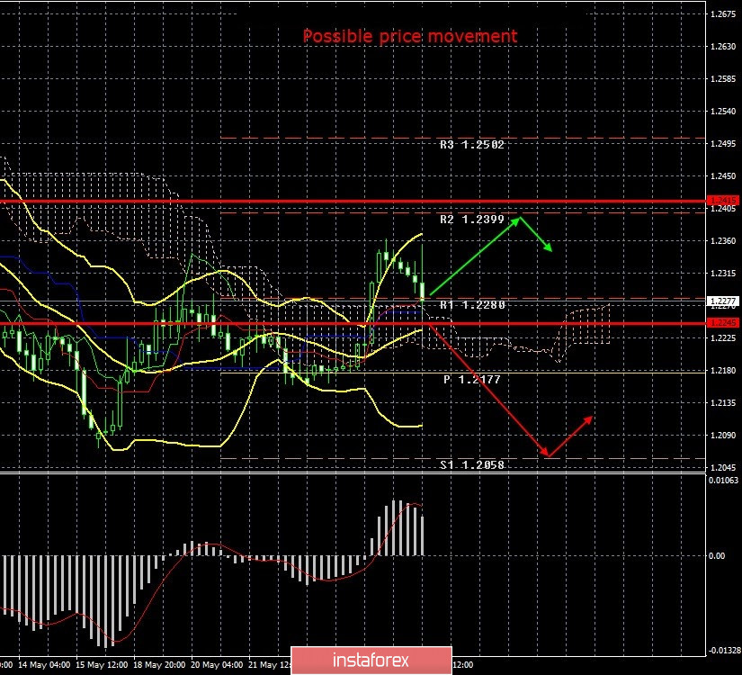
Task: Click the red 1.2415 price label
Action: click(x=725, y=202)
